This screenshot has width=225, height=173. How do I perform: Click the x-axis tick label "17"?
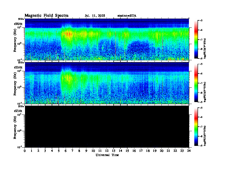pyautogui.click(x=141, y=151)
